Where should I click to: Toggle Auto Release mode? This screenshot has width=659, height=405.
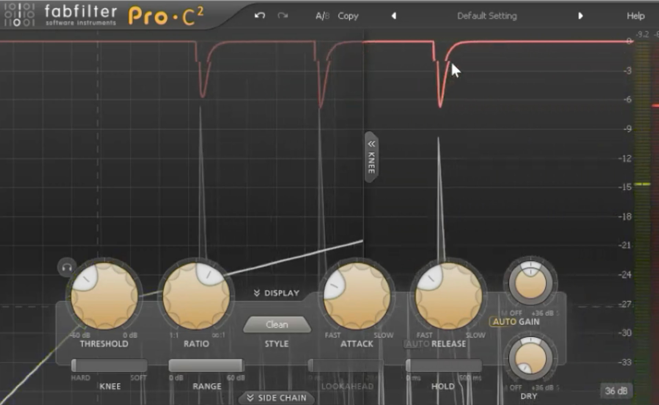pyautogui.click(x=417, y=344)
